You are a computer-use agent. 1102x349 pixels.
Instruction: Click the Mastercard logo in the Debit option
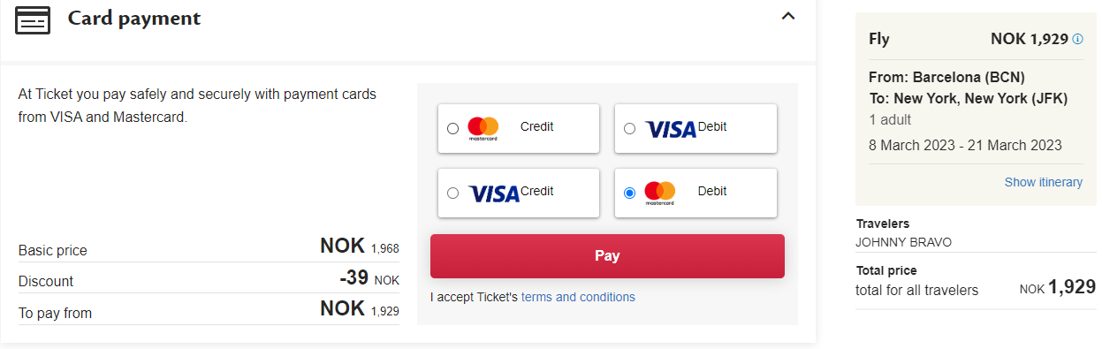pos(660,193)
